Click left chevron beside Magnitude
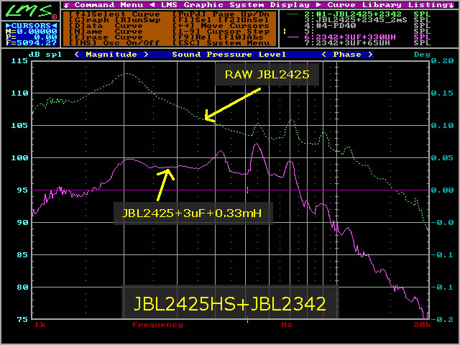 click(77, 55)
